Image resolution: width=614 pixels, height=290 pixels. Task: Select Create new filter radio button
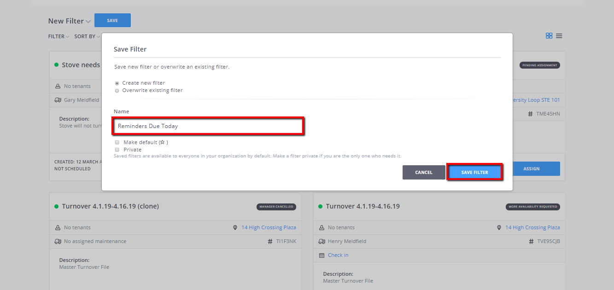(x=117, y=83)
